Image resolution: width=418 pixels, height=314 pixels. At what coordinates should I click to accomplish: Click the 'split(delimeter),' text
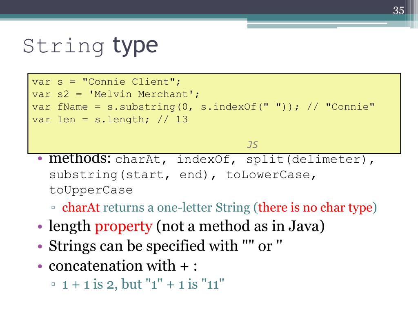[310, 160]
